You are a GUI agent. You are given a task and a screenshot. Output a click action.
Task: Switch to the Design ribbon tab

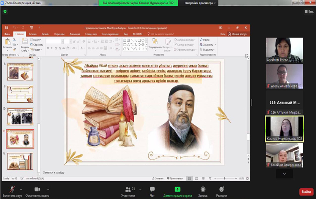point(45,34)
